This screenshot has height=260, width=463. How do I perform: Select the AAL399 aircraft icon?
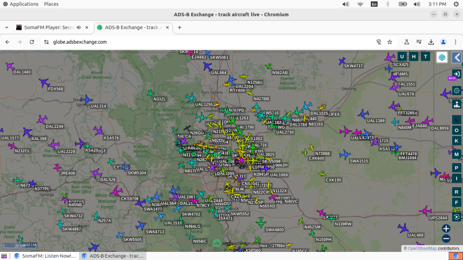point(27,132)
